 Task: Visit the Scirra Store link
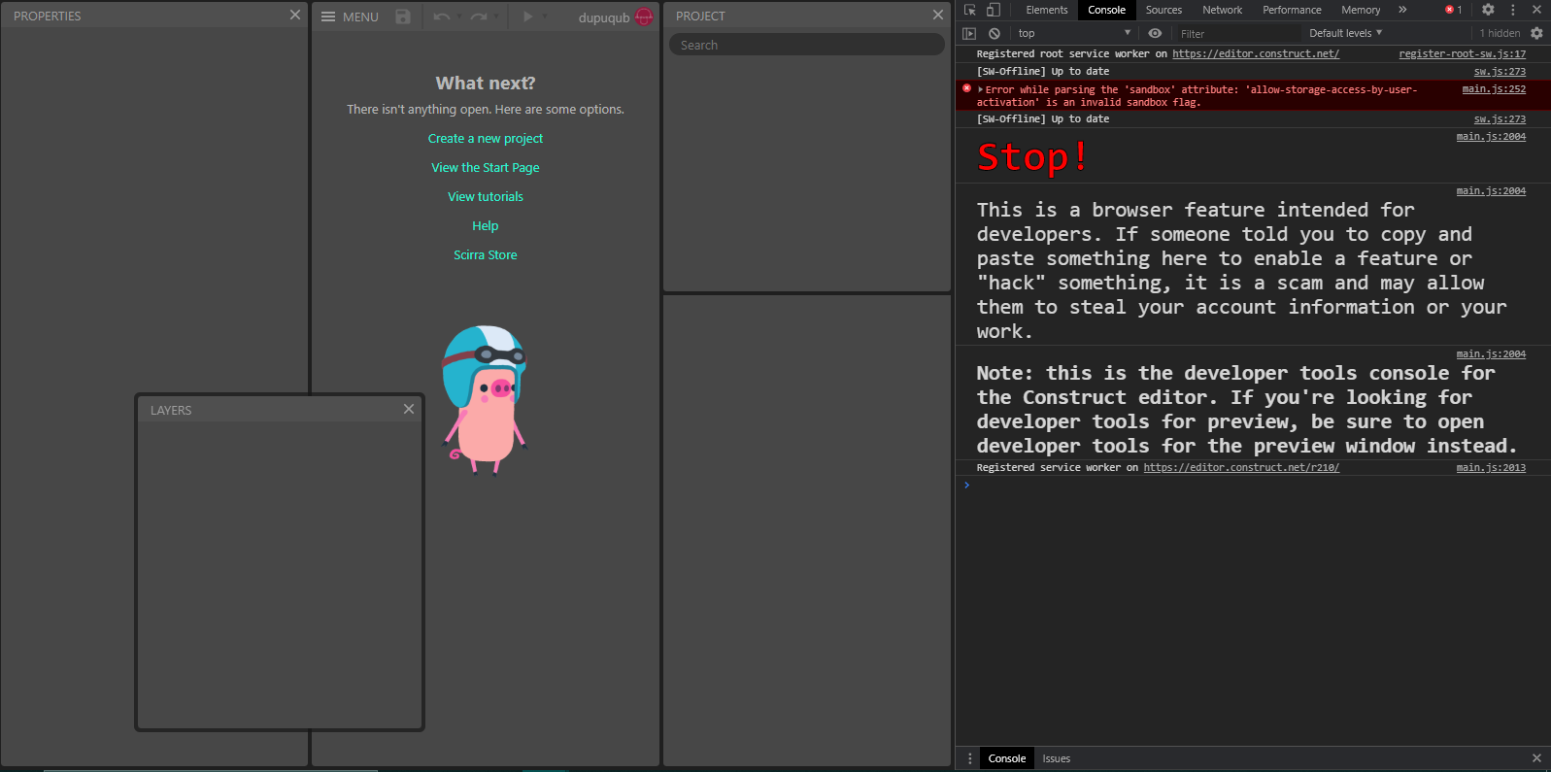486,255
